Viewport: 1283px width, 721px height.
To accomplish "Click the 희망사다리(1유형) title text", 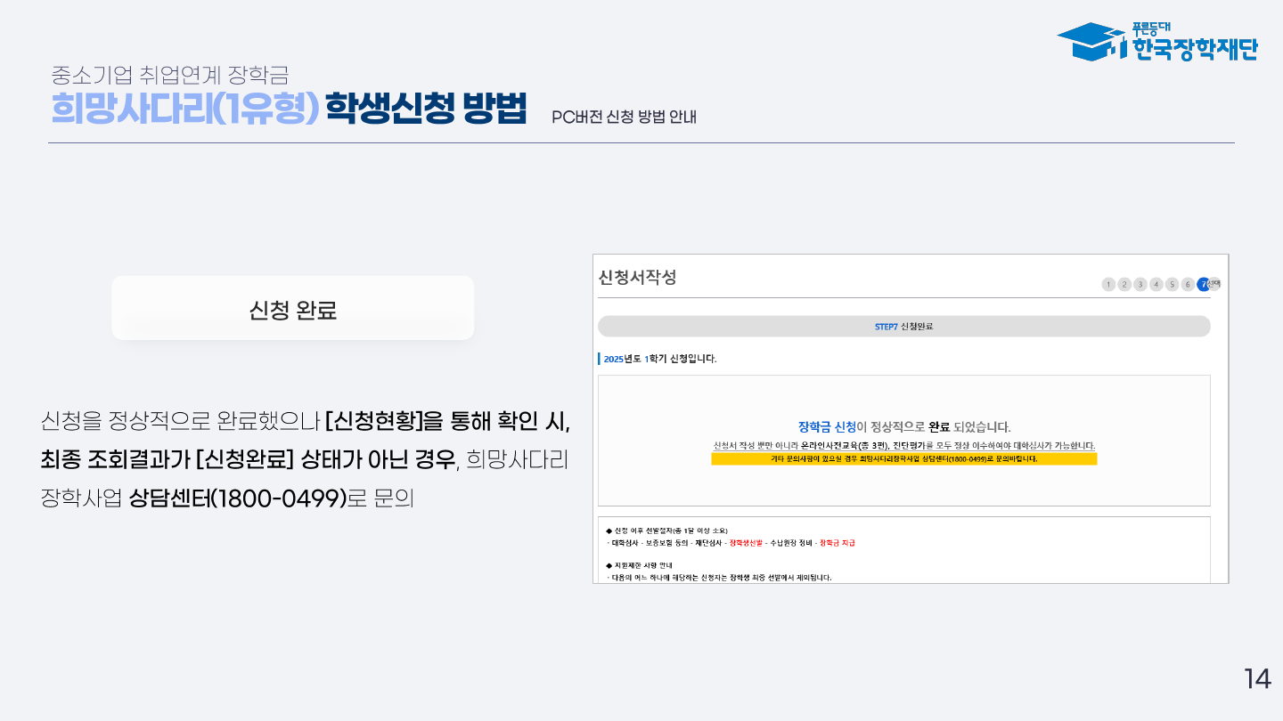I will pyautogui.click(x=184, y=109).
